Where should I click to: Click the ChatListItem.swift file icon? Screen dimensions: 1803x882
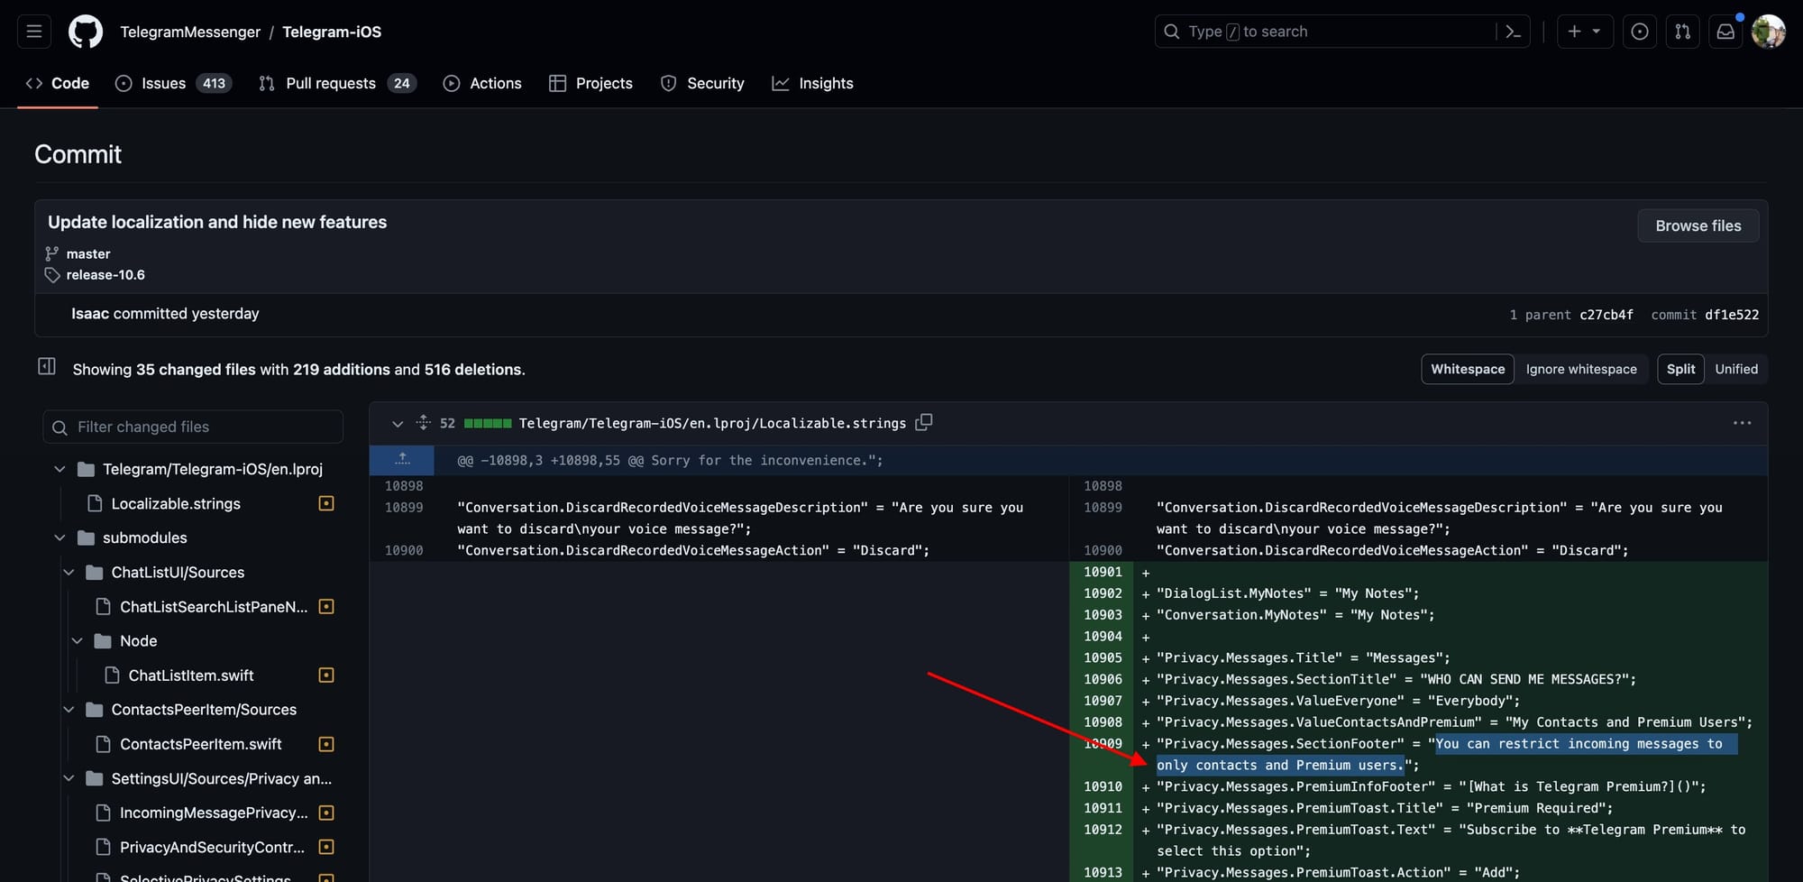click(112, 675)
